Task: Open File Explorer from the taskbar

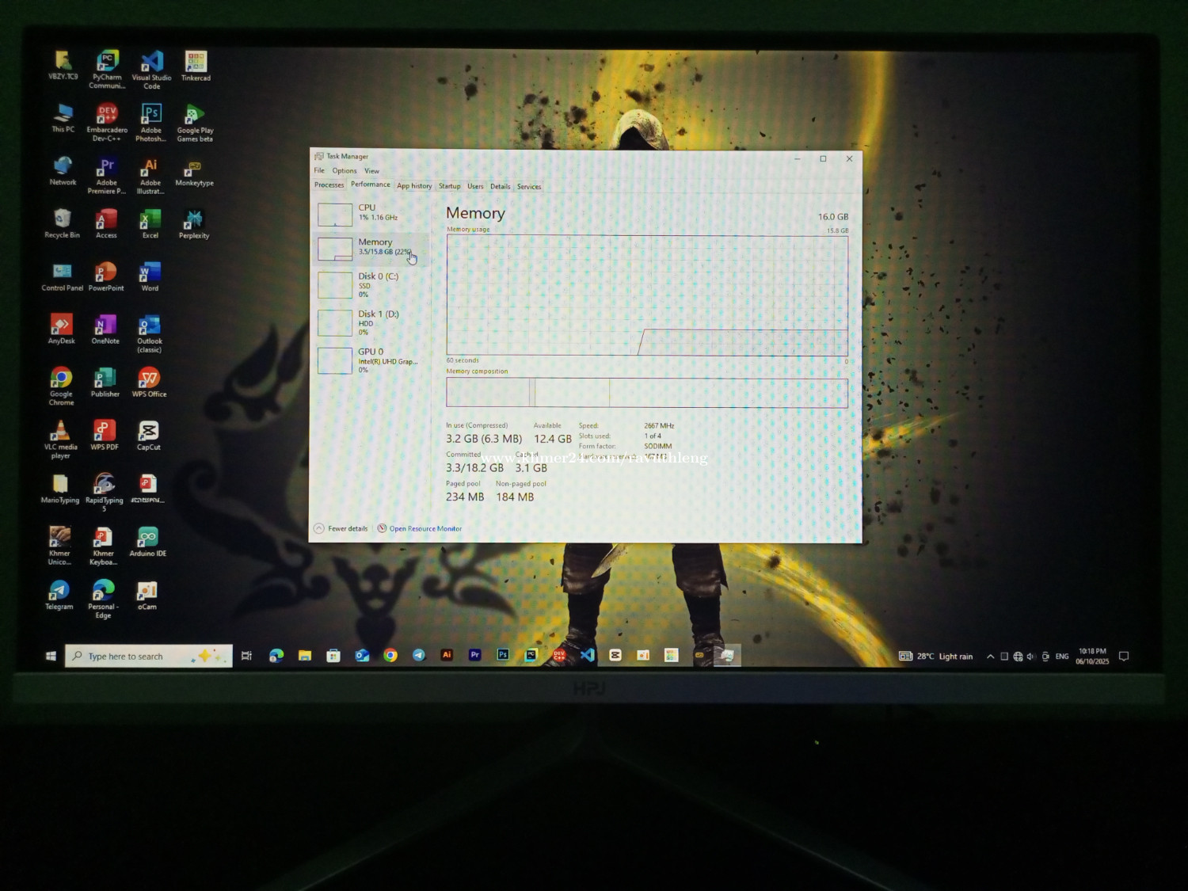Action: pyautogui.click(x=305, y=656)
